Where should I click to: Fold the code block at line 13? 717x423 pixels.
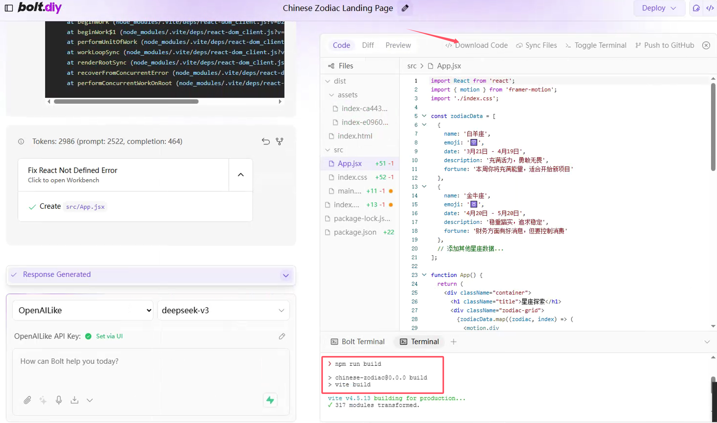(x=424, y=187)
